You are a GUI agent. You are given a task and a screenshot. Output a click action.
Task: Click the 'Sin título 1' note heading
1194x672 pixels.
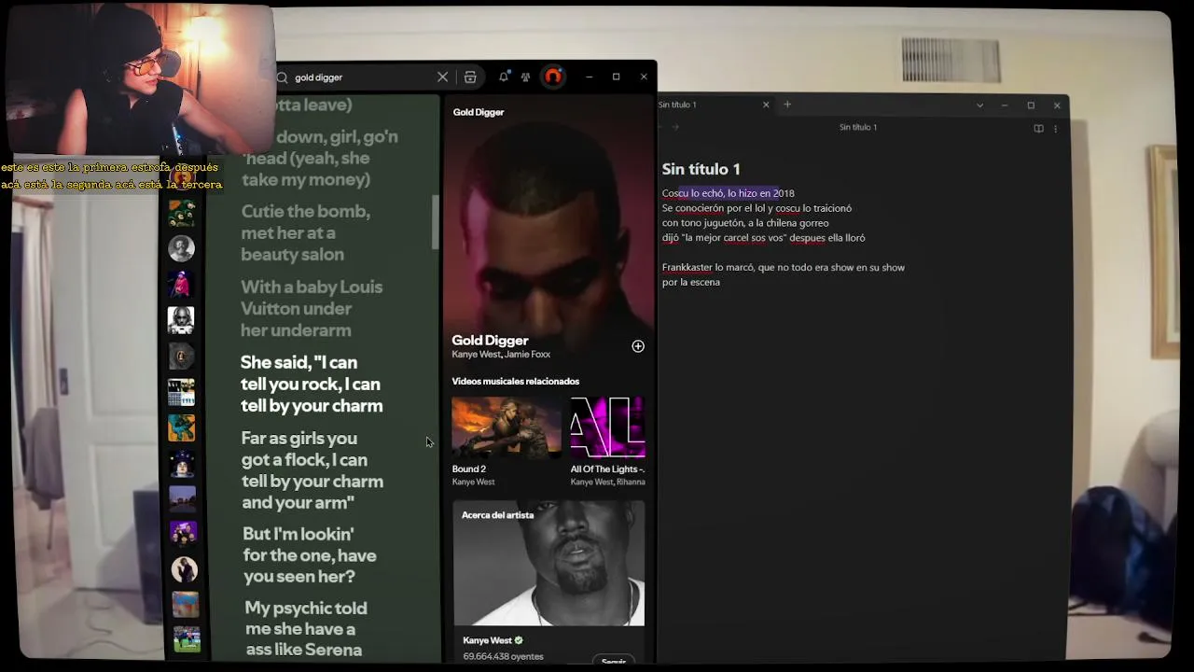tap(701, 169)
